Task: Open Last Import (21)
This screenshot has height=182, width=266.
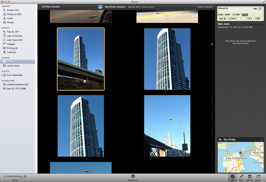Action: (15, 40)
